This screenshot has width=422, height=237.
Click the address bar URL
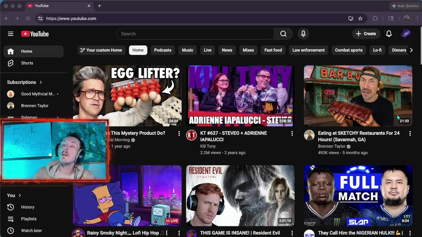pyautogui.click(x=71, y=18)
